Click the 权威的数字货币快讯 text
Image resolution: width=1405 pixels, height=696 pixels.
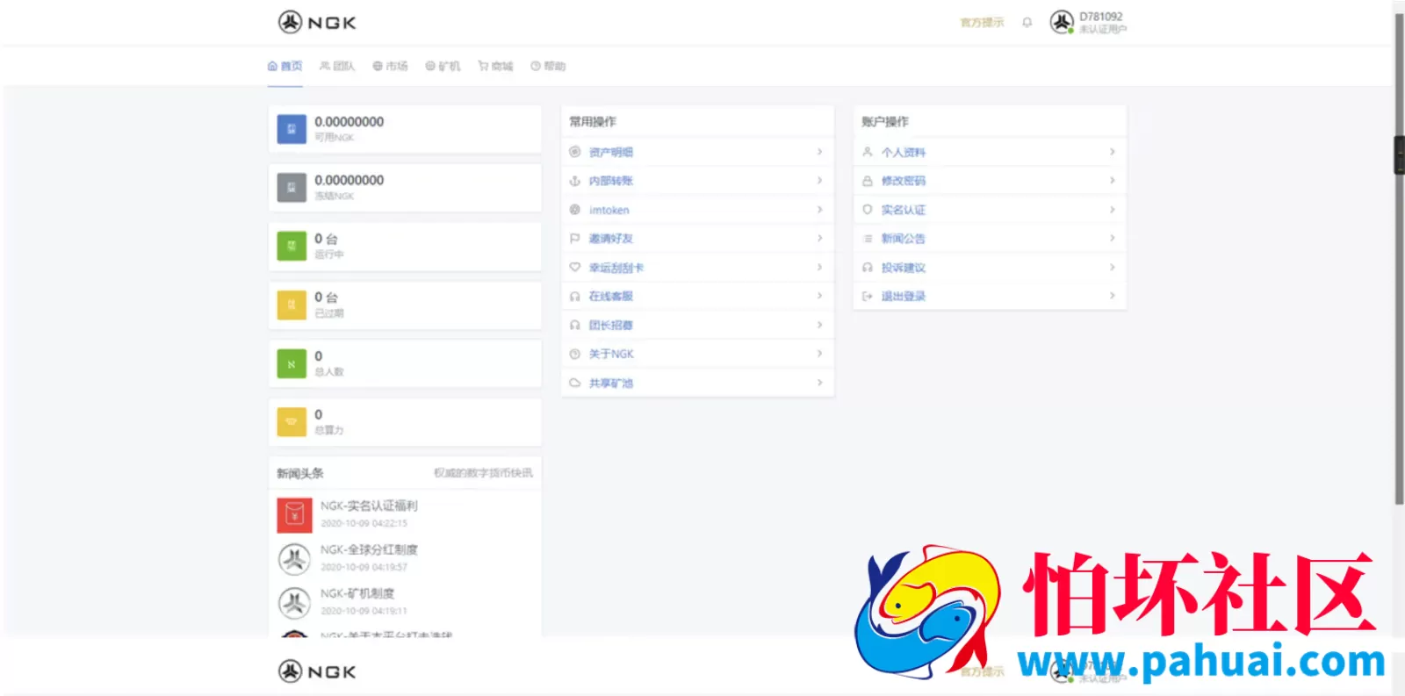pyautogui.click(x=483, y=473)
